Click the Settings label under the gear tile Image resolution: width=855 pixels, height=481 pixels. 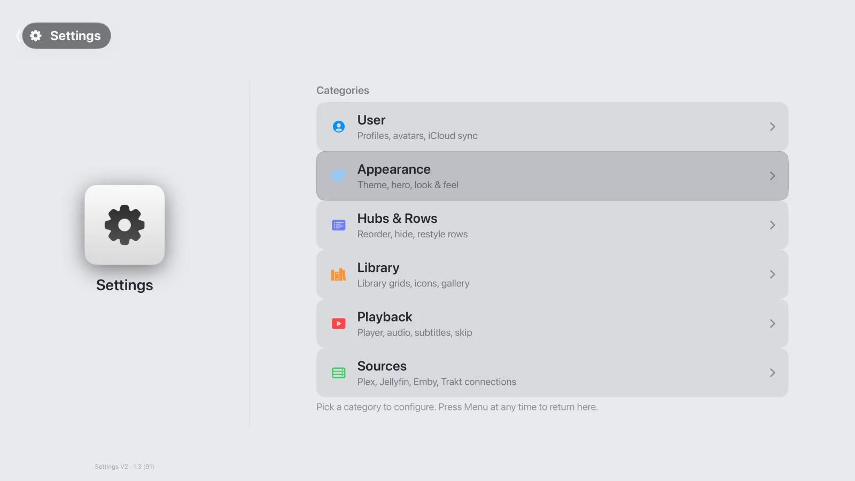point(125,285)
